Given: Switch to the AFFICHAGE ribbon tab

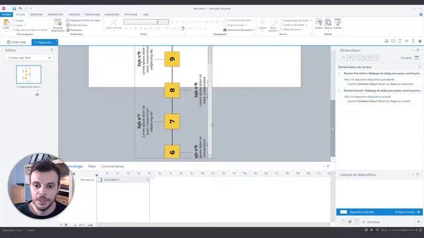Looking at the screenshot, I should 131,15.
